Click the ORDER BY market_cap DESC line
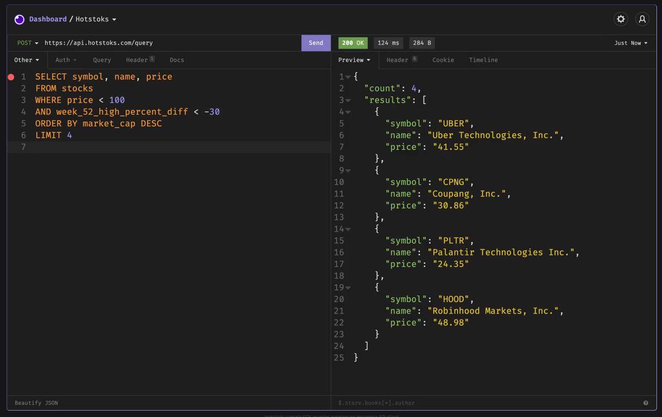Screen dimensions: 662x417 click(99, 123)
